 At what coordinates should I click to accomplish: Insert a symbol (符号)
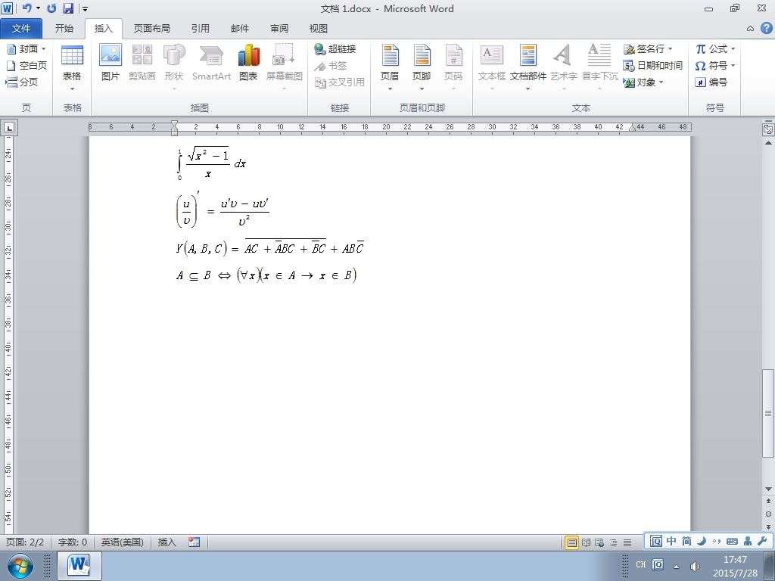coord(711,65)
